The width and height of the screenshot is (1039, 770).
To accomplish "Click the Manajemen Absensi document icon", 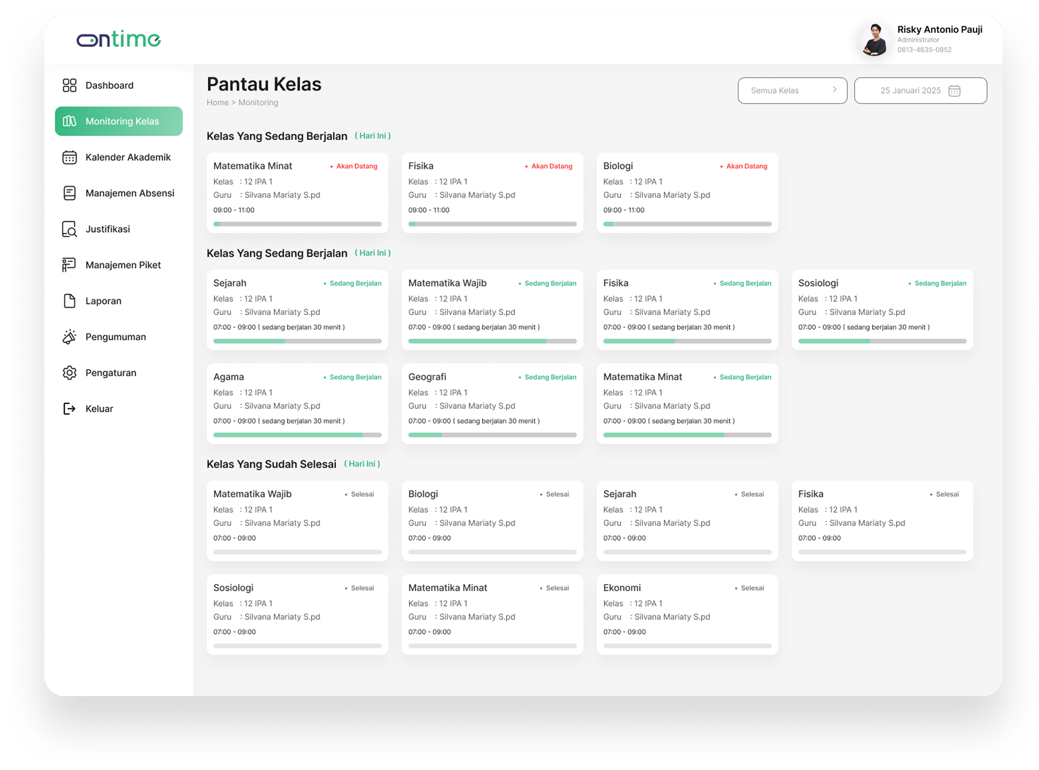I will coord(70,193).
